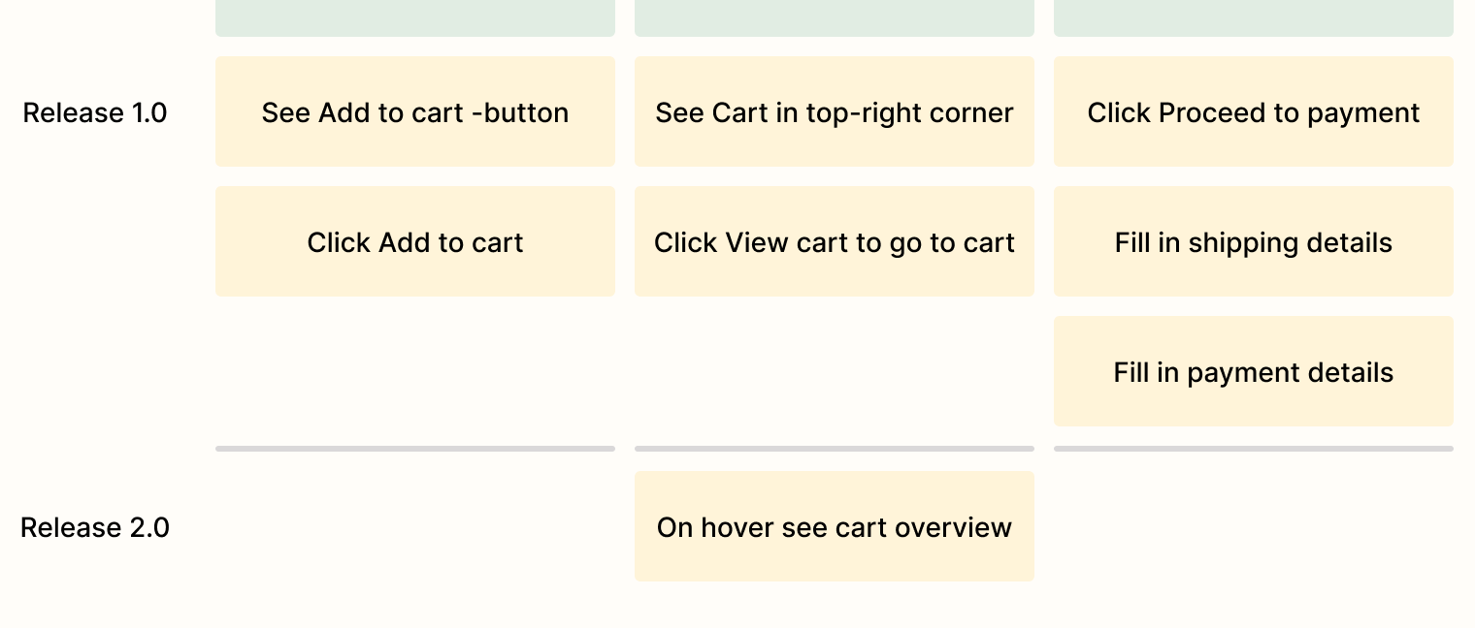This screenshot has width=1475, height=628.
Task: Click the gray divider above 'On hover see cart overview'
Action: (835, 449)
